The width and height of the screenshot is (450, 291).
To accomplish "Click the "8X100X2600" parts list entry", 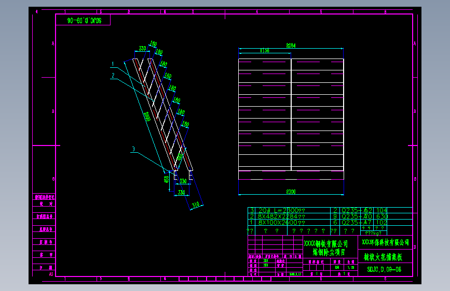I will (x=281, y=222).
